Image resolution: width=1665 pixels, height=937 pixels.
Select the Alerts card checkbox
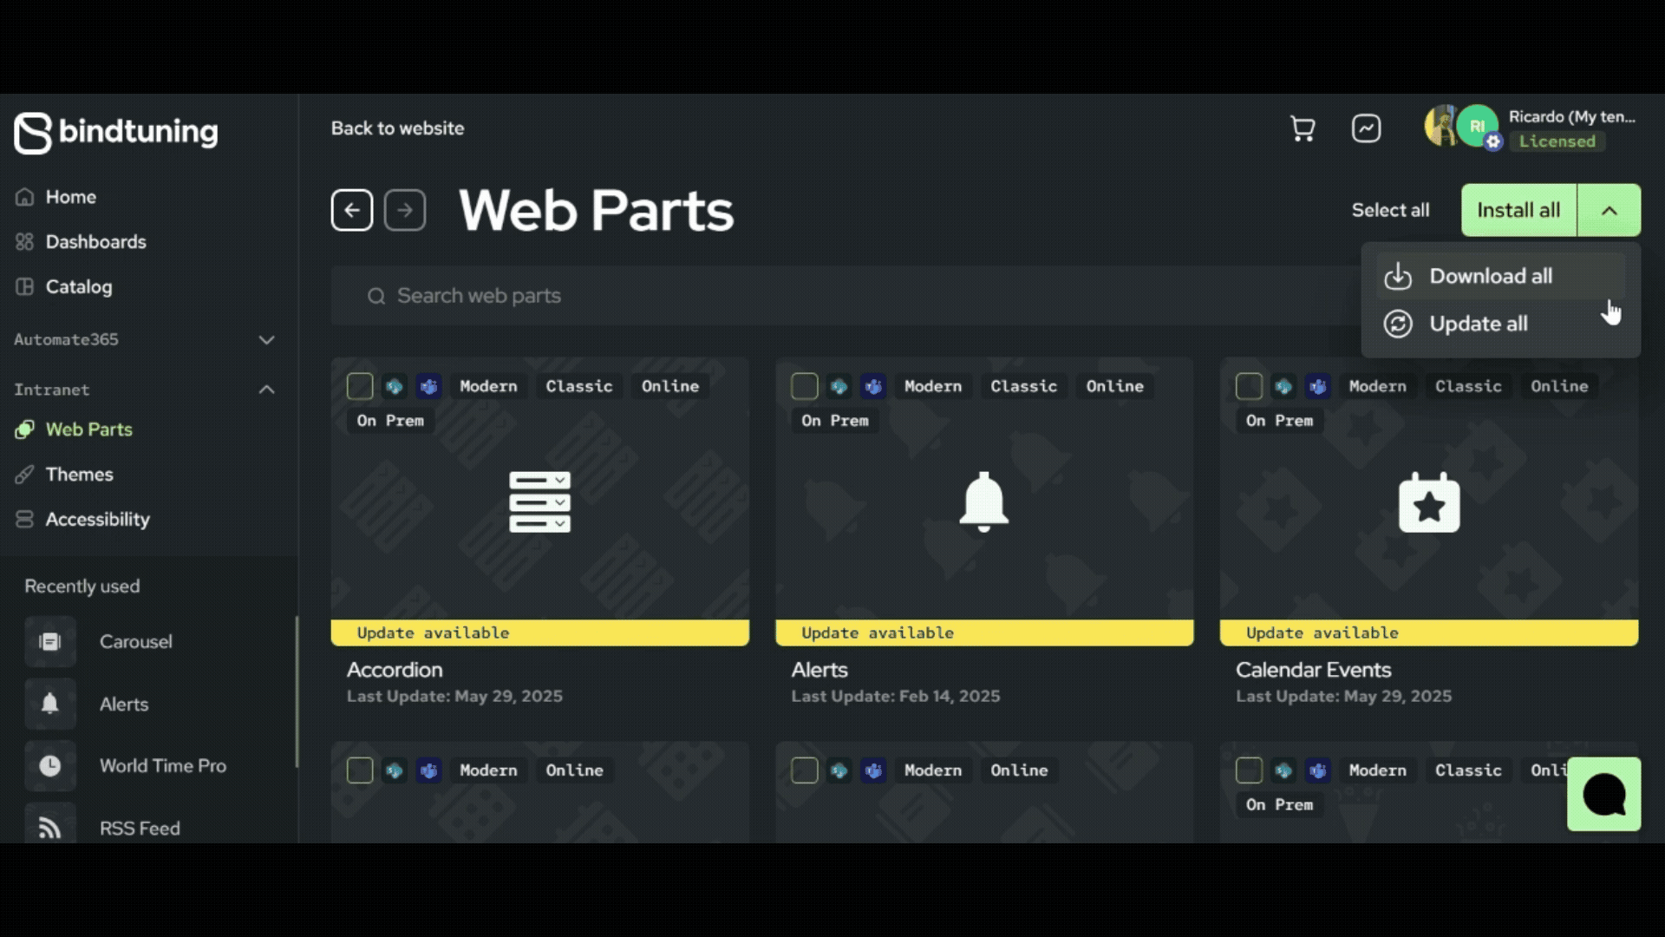pyautogui.click(x=805, y=386)
